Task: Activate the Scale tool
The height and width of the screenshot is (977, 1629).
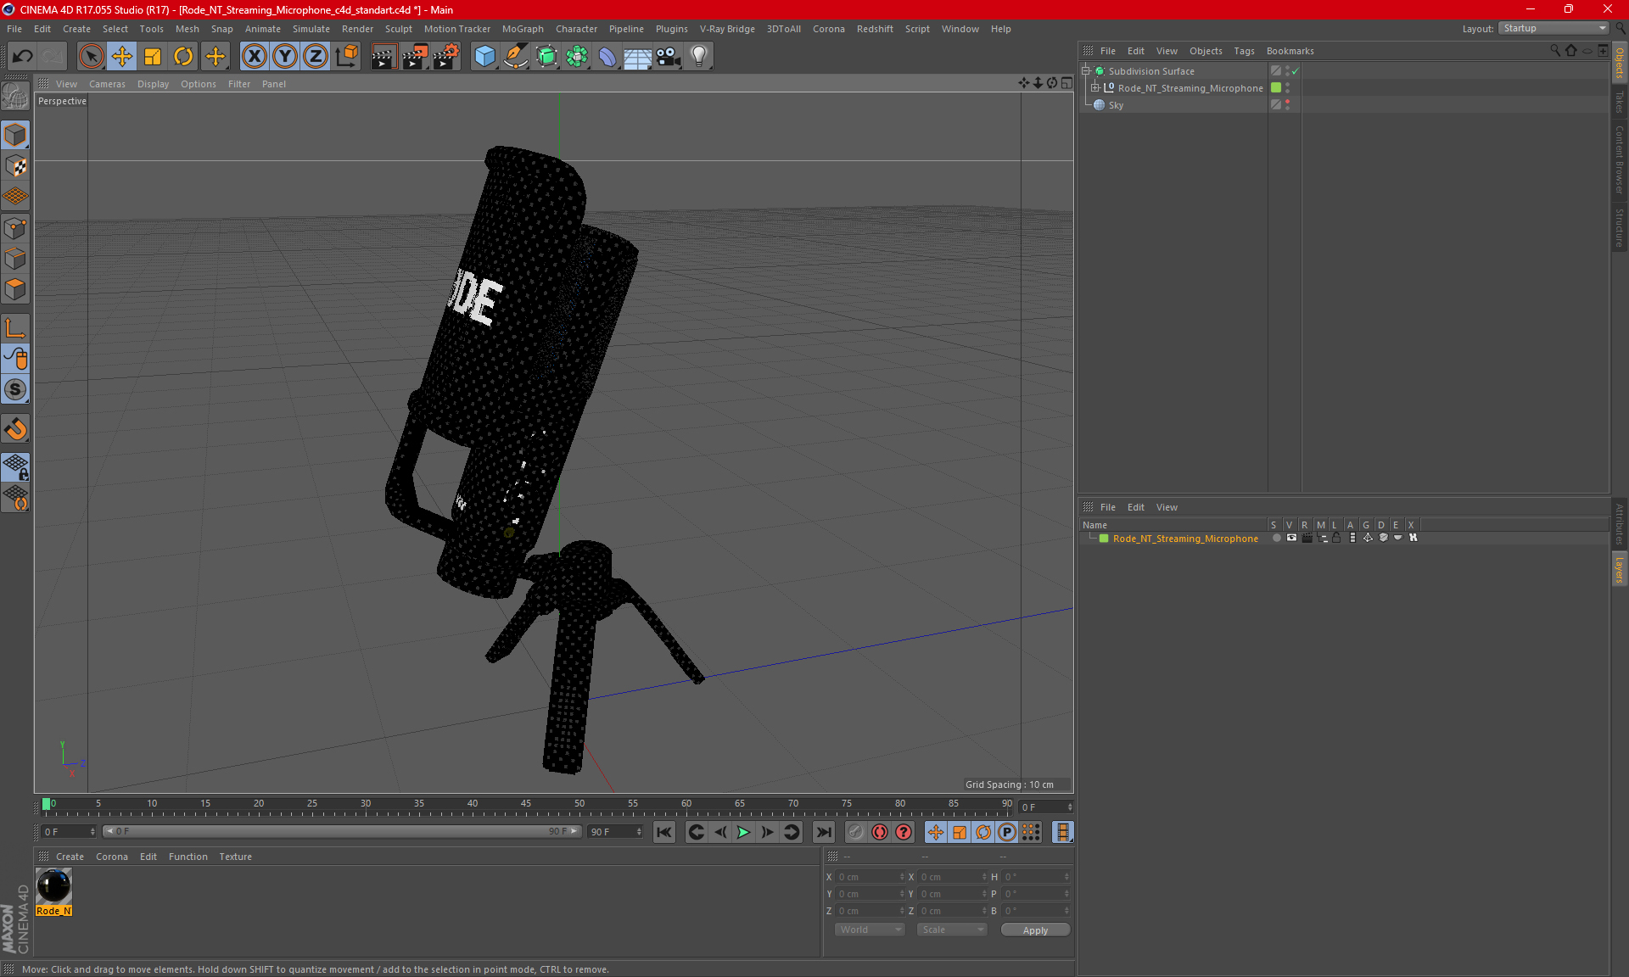Action: point(153,56)
